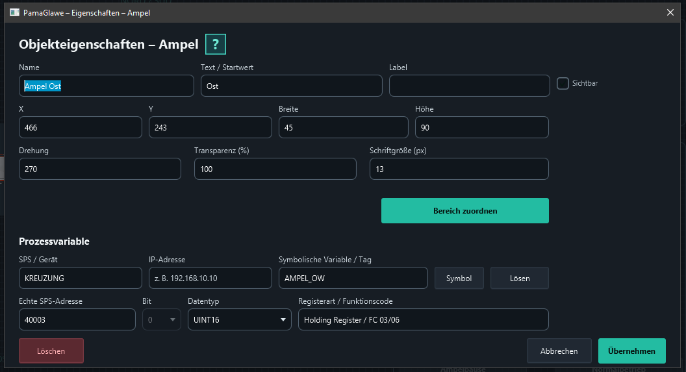The height and width of the screenshot is (372, 686).
Task: Click into the empty Label field
Action: 470,86
